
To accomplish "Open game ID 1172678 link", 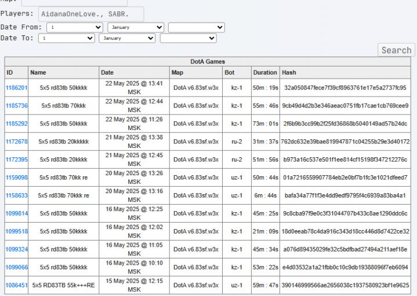I will pyautogui.click(x=16, y=142).
